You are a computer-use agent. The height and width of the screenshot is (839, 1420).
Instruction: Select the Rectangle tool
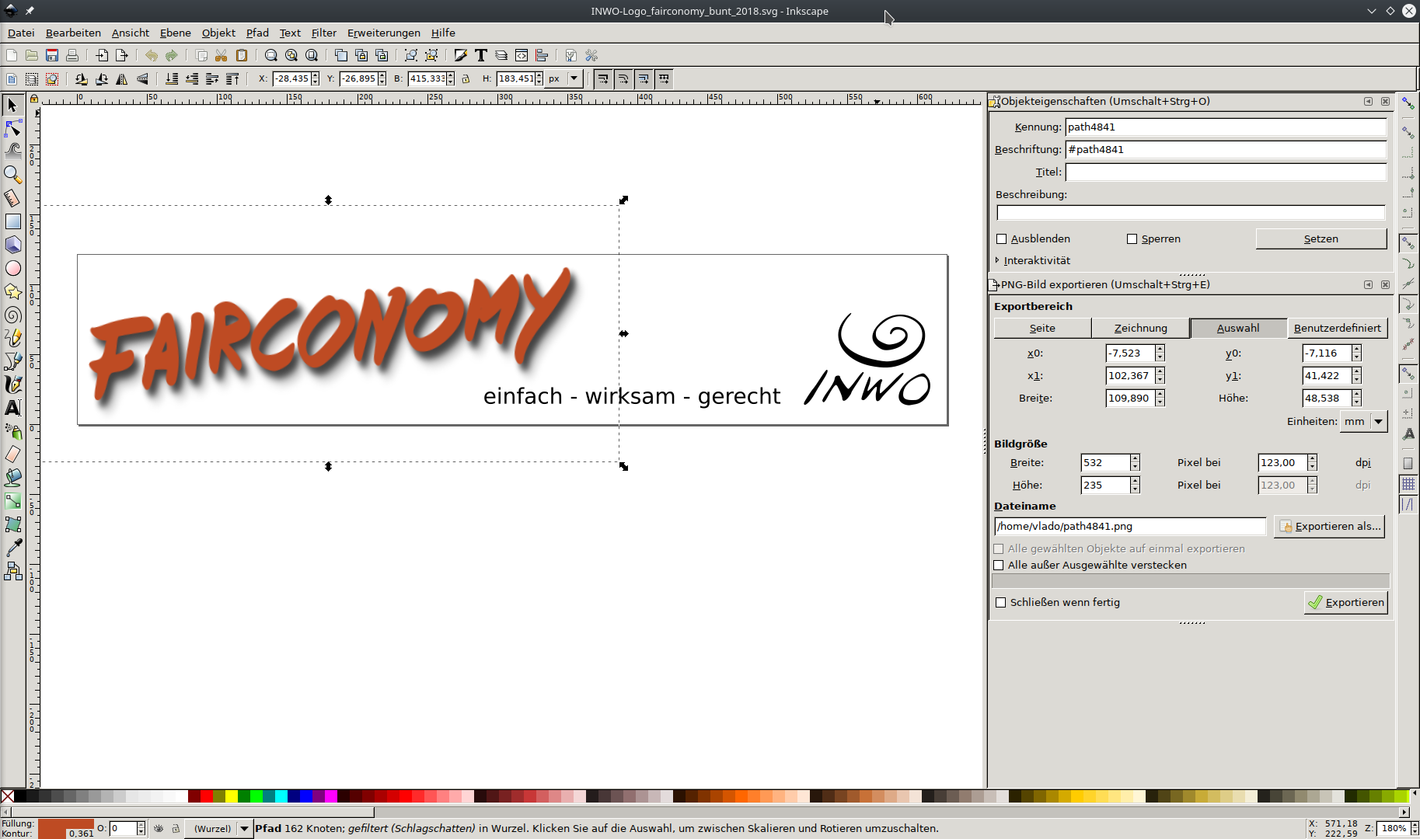pyautogui.click(x=13, y=221)
